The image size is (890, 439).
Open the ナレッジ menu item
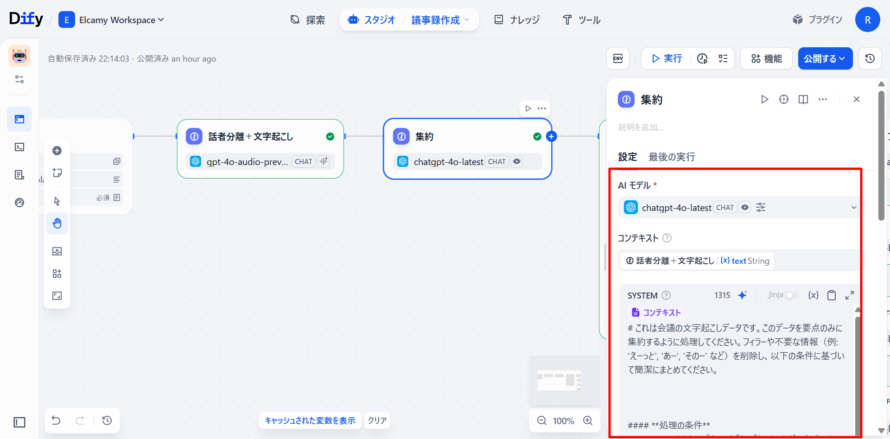(x=517, y=20)
